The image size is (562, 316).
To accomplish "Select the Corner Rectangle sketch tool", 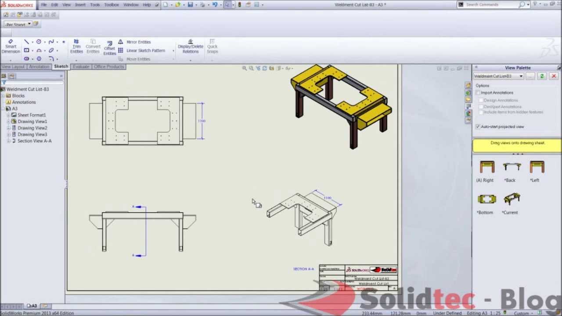I will [x=26, y=50].
